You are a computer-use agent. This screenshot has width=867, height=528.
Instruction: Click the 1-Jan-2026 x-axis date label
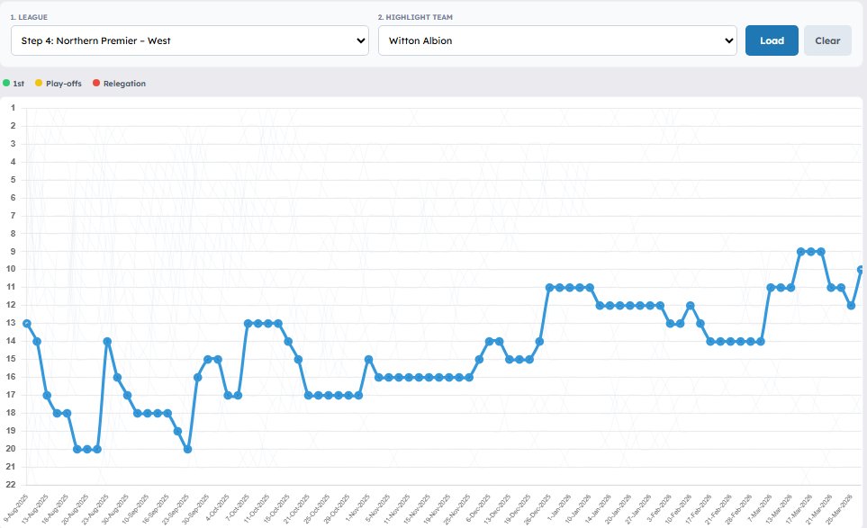pos(560,508)
